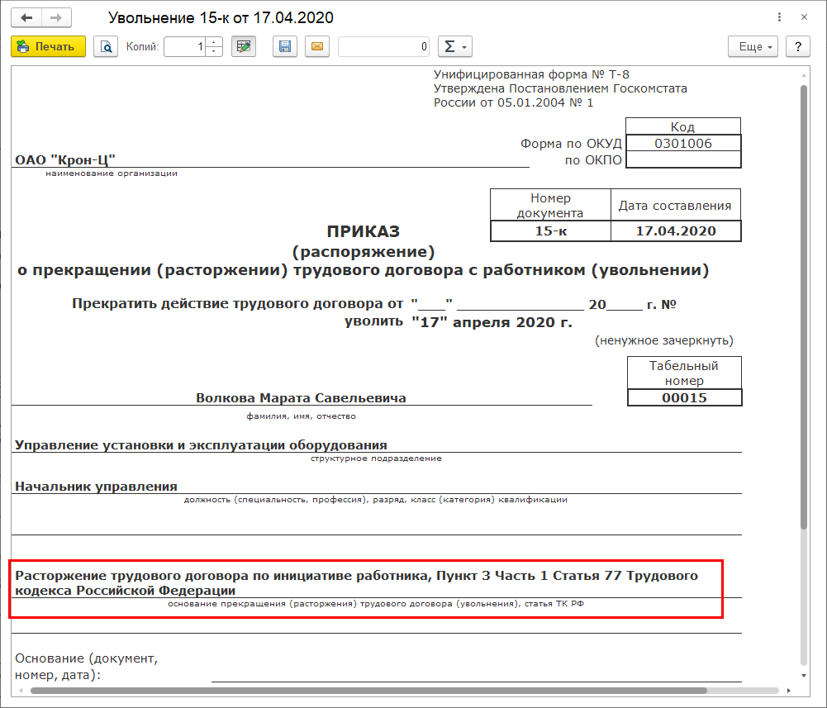Open help with the ? button
The height and width of the screenshot is (708, 827).
[798, 46]
